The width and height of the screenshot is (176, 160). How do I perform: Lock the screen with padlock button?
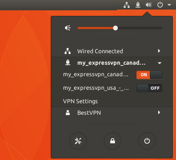[113, 141]
